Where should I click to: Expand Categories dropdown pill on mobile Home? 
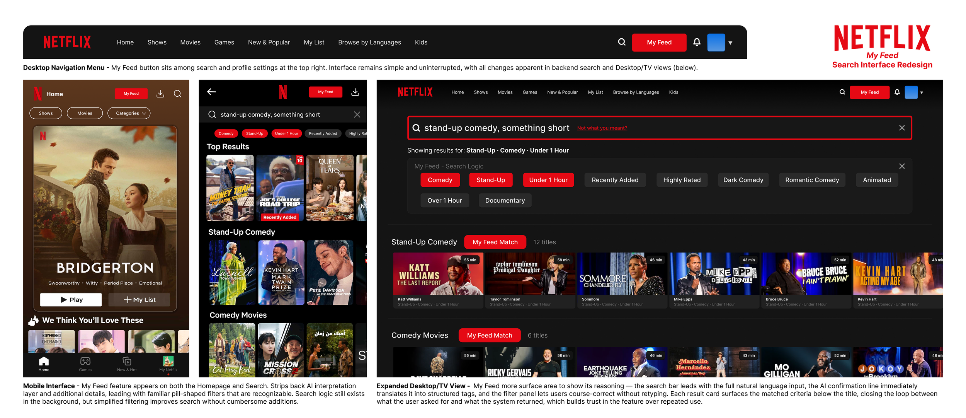click(129, 113)
